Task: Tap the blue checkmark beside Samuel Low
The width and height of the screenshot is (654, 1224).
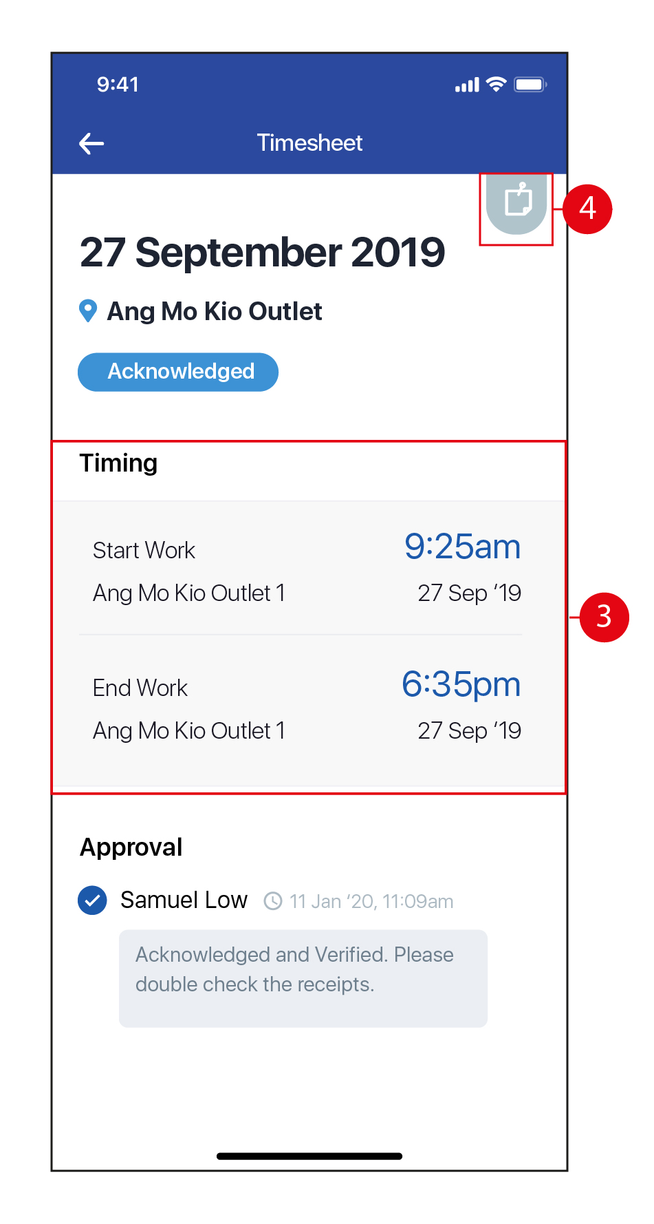Action: (92, 900)
